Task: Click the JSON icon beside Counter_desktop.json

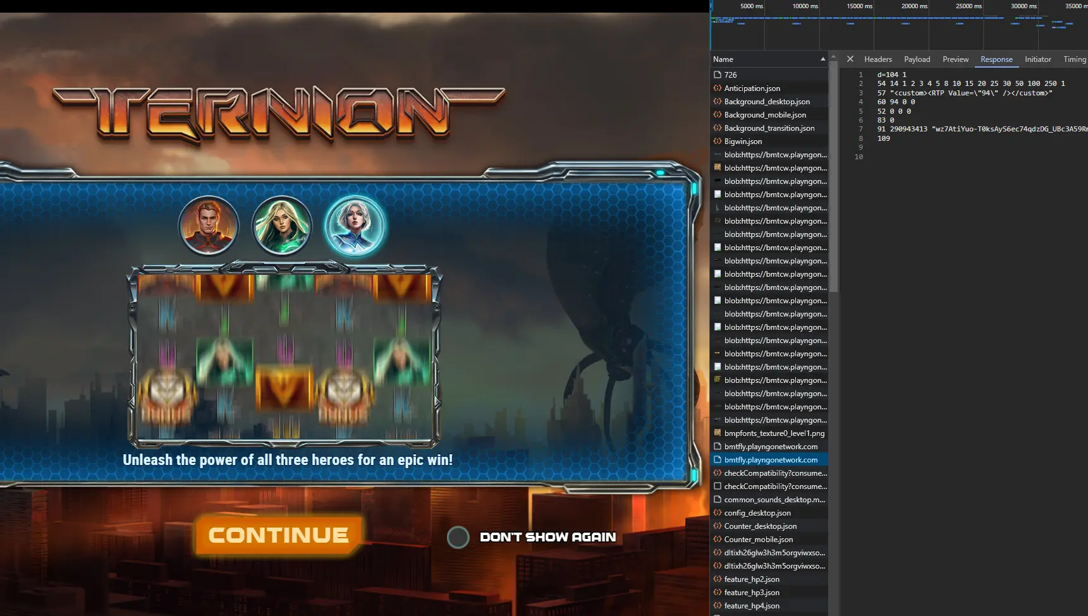Action: pyautogui.click(x=718, y=526)
